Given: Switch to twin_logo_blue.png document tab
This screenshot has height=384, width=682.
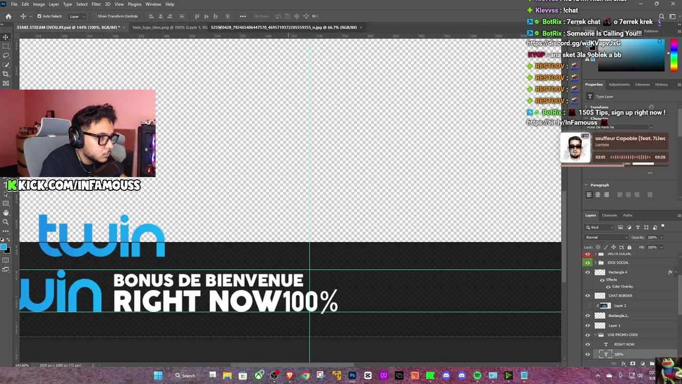Looking at the screenshot, I should (x=170, y=27).
